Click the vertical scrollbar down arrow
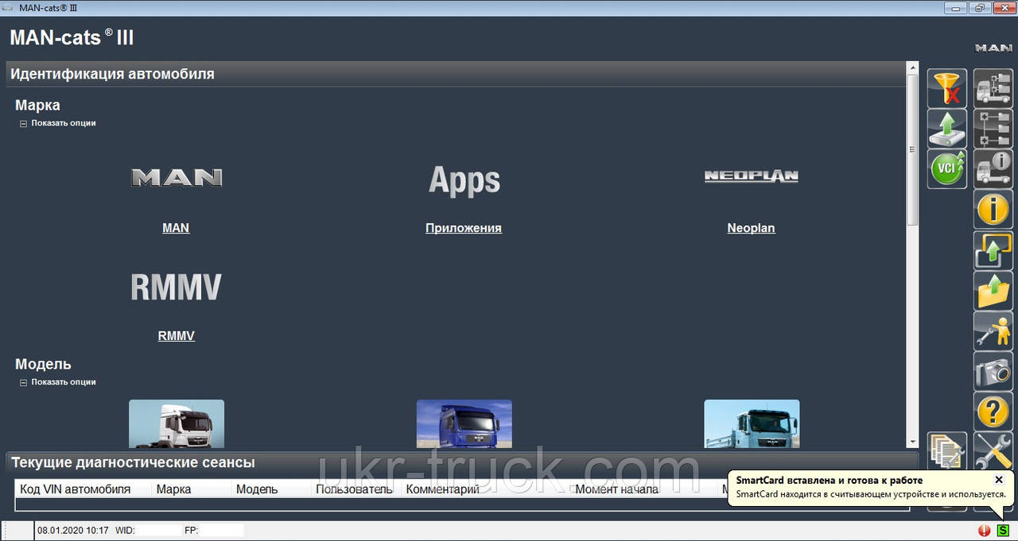 click(912, 442)
